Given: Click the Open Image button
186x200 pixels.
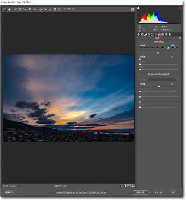Looking at the screenshot, I should click(x=141, y=193).
